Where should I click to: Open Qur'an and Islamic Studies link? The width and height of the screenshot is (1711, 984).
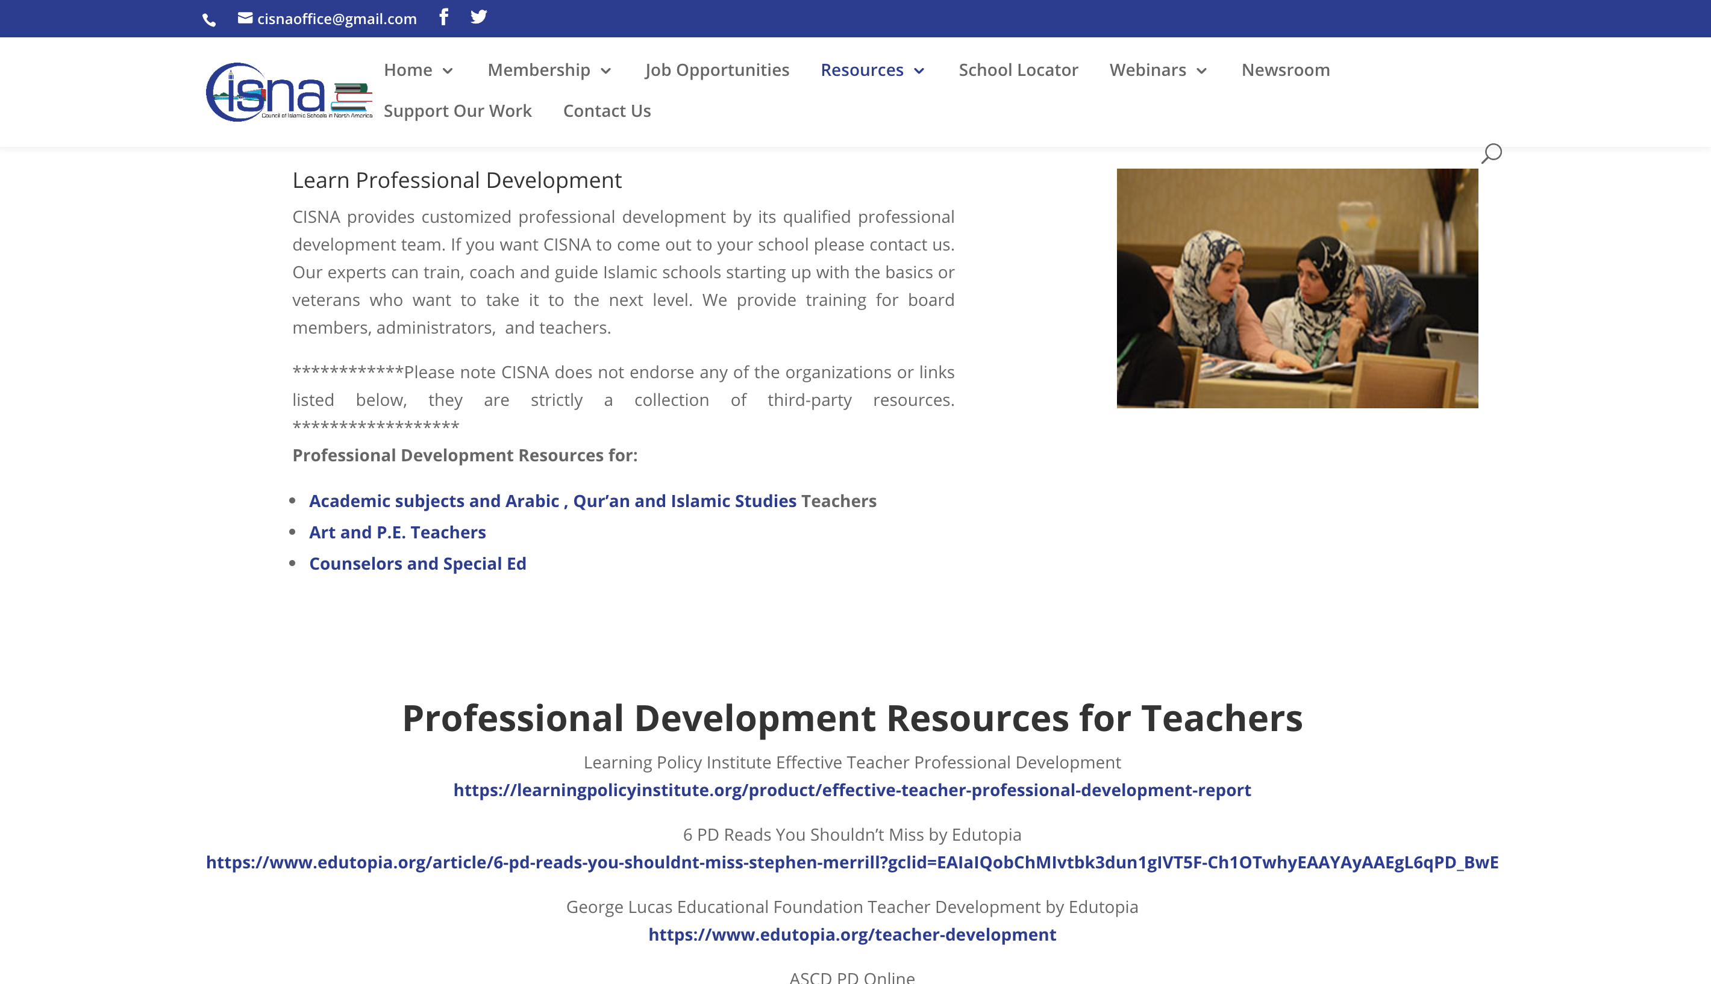[685, 501]
